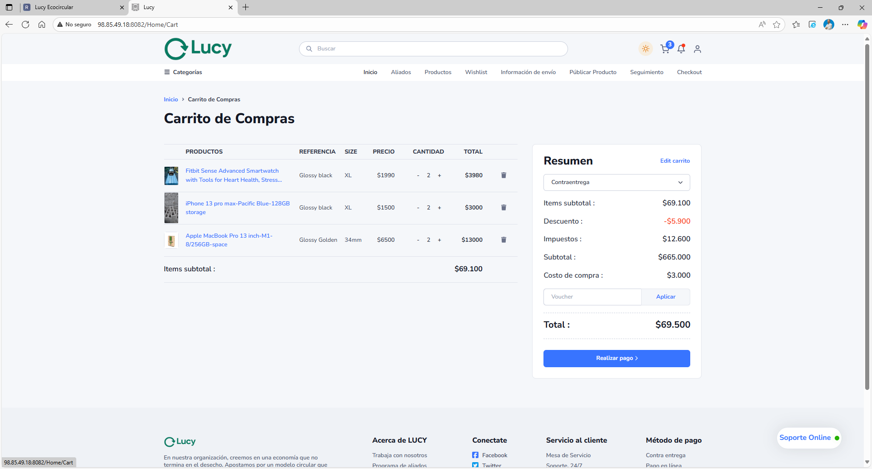Decrease MacBook Pro quantity with minus
Image resolution: width=872 pixels, height=469 pixels.
point(418,240)
